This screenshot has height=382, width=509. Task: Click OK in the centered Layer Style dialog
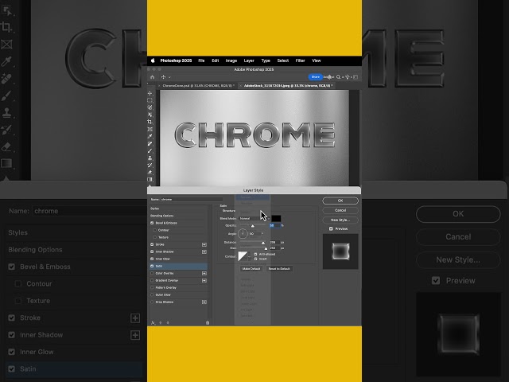click(x=340, y=201)
